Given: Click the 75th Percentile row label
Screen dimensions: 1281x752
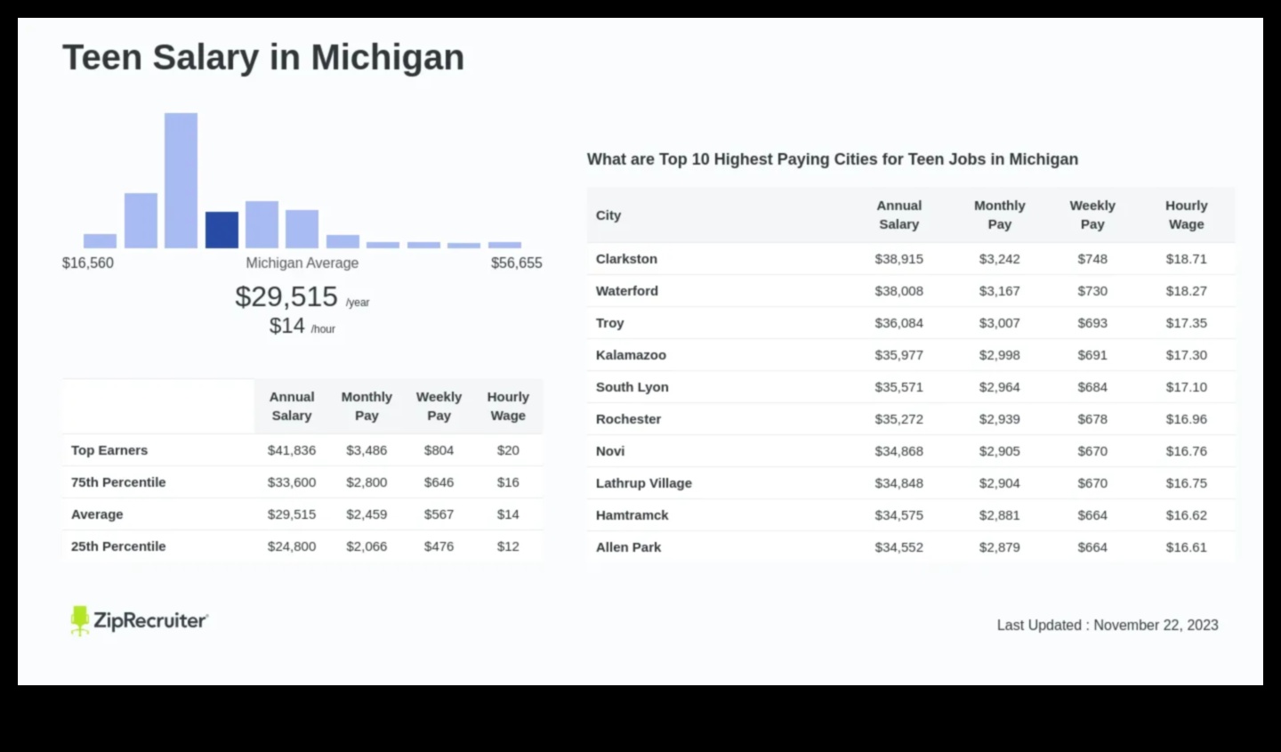Looking at the screenshot, I should pos(118,482).
